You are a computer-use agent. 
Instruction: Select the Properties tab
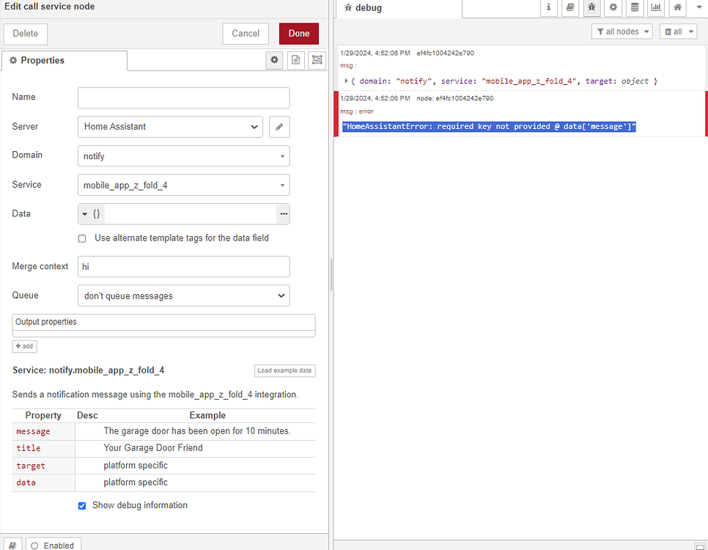pyautogui.click(x=64, y=61)
